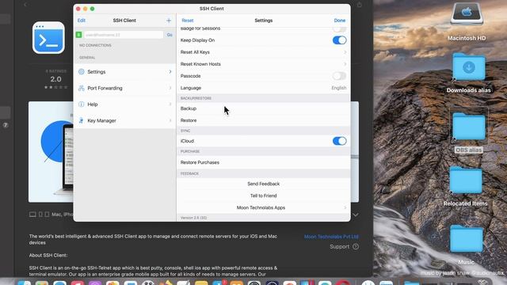
Task: Click the Moon Technolabs Apps label
Action: click(261, 207)
